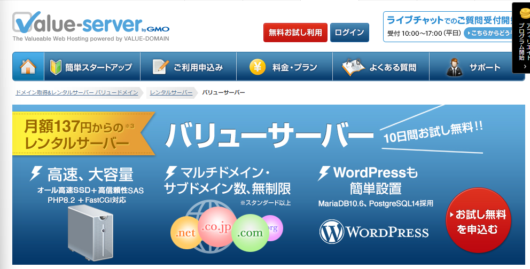Screen dimensions: 530x269
Task: Open 料金・プラン menu item
Action: 285,67
